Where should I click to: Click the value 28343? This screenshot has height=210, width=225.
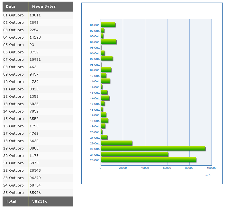coord(35,170)
